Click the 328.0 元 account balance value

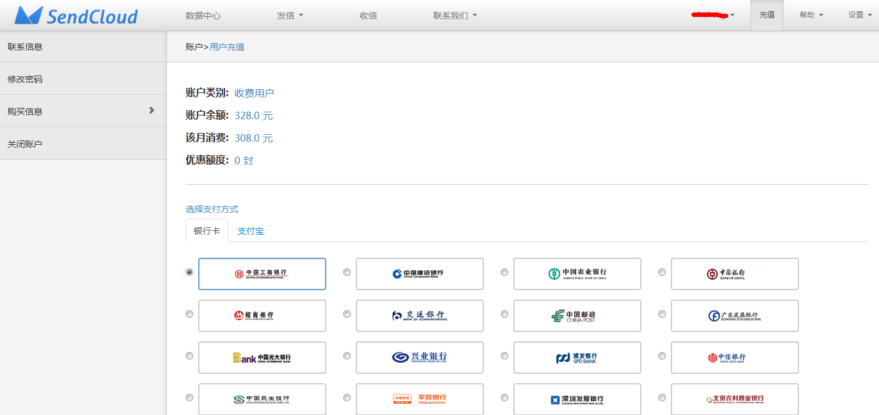(x=254, y=115)
